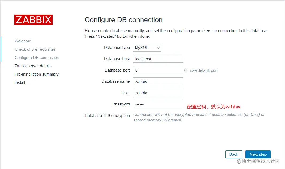Screen dimensions: 285x169
Task: Click the Install step in sidebar
Action: [20, 82]
